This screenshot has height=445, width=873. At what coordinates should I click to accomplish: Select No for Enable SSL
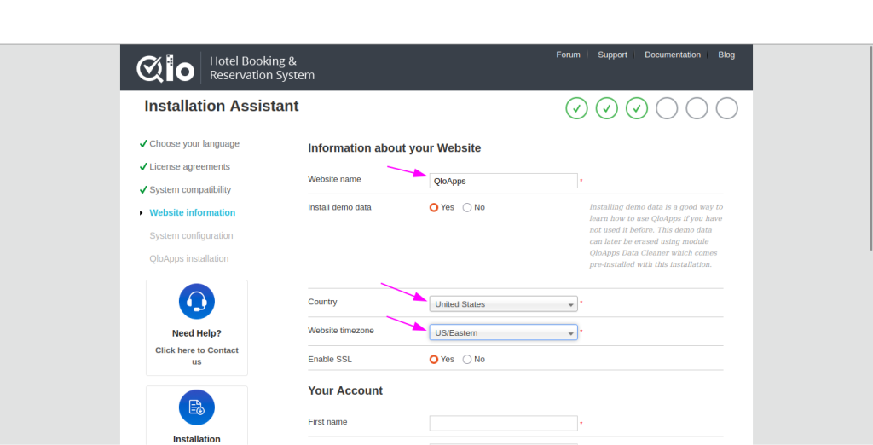[467, 359]
